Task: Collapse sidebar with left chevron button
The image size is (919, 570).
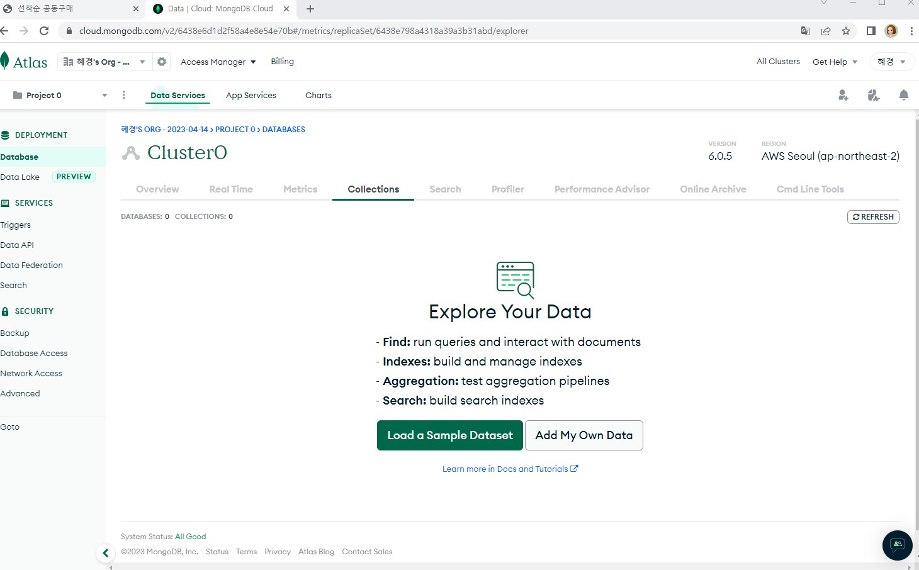Action: coord(106,553)
